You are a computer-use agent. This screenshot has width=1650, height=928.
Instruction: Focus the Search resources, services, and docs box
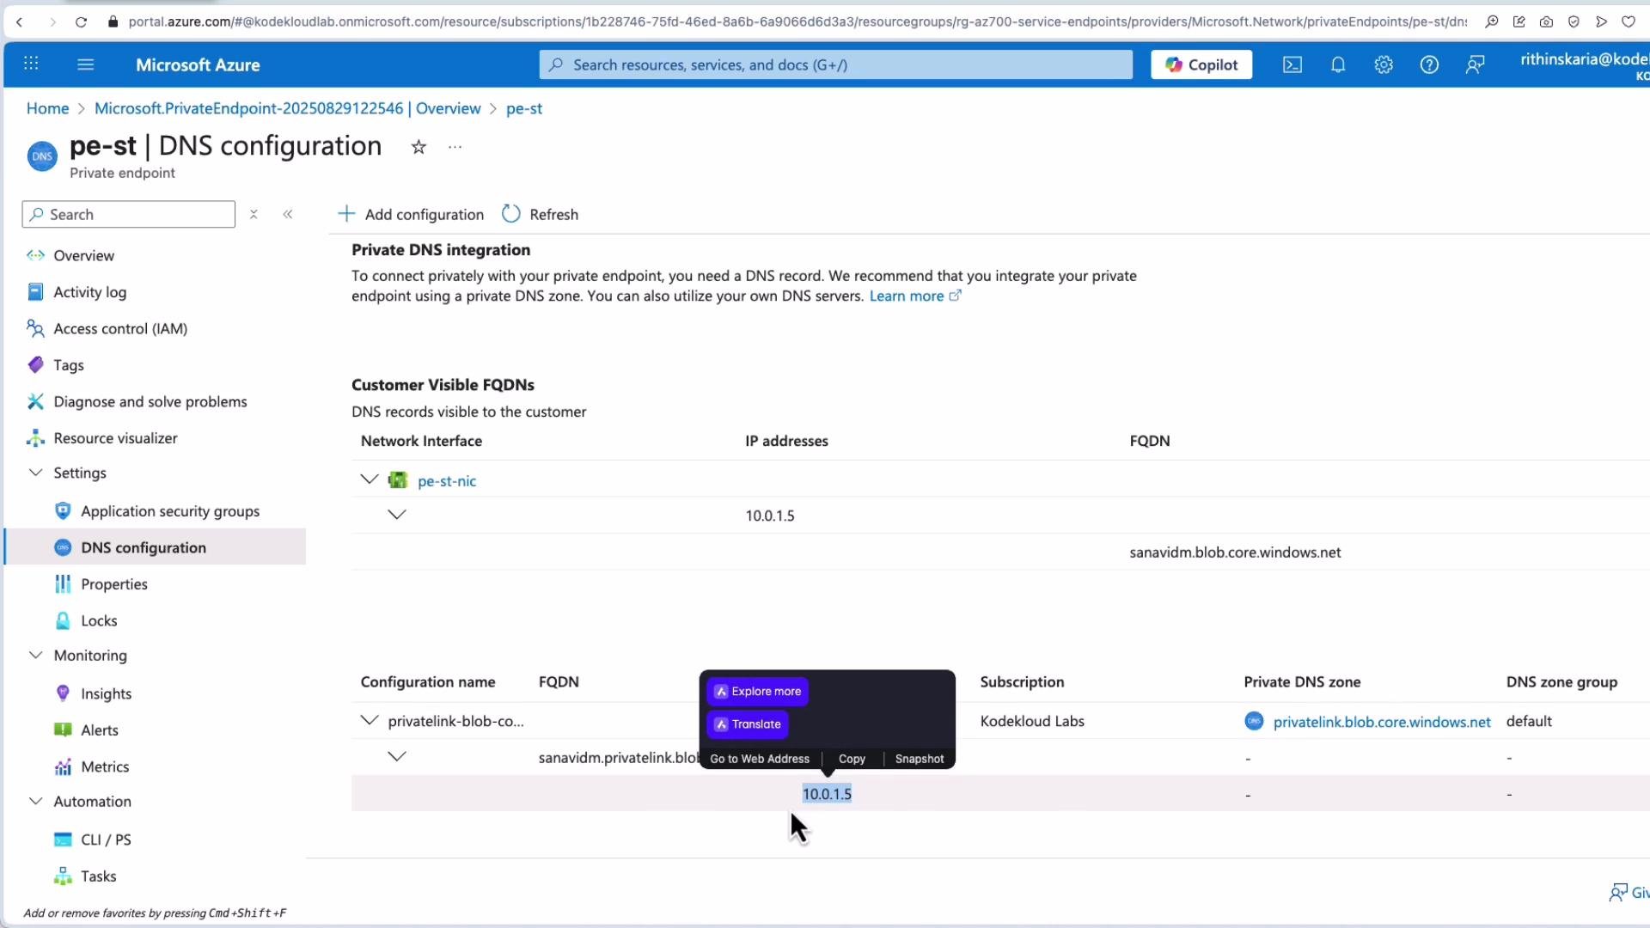click(835, 64)
